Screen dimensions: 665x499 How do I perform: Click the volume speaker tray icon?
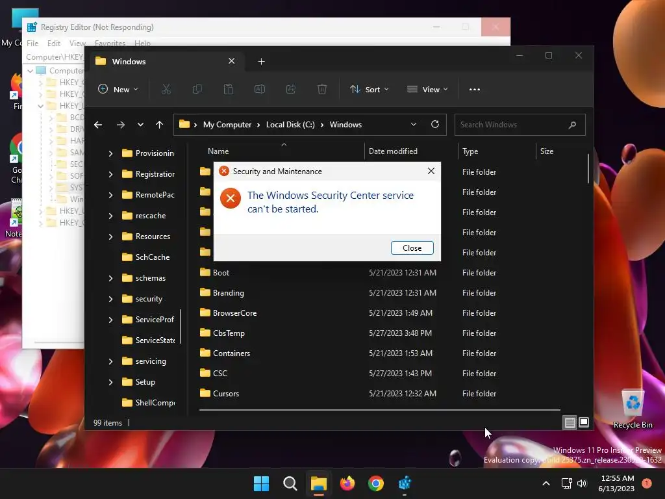click(x=582, y=483)
